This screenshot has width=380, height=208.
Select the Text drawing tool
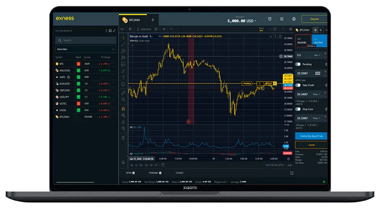coord(123,77)
